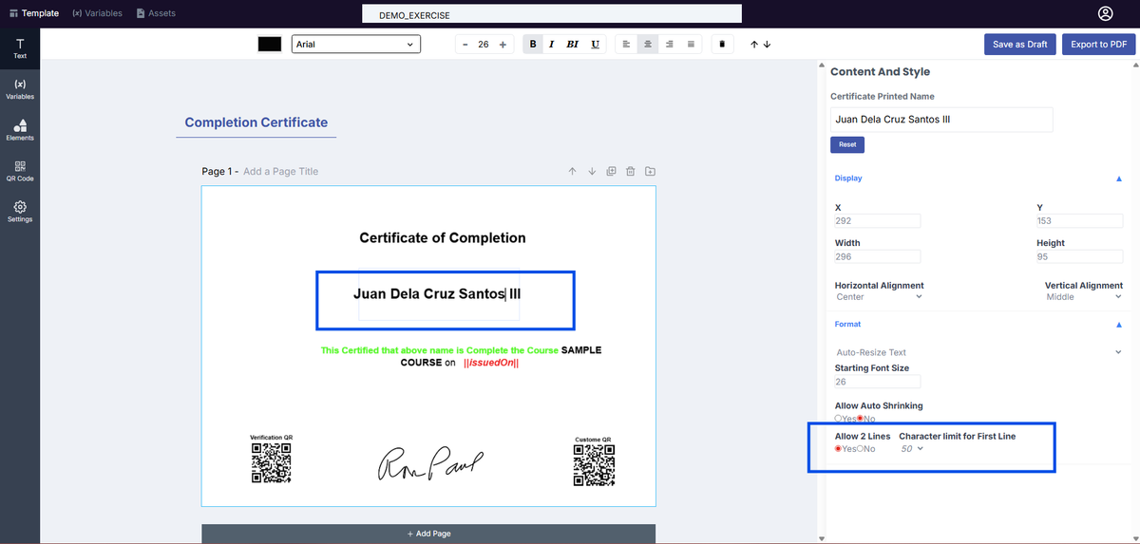The height and width of the screenshot is (544, 1140).
Task: Open the black text color swatch
Action: point(270,45)
